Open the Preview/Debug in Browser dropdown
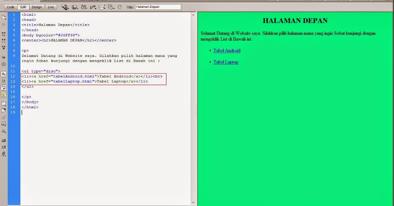Image resolution: width=394 pixels, height=206 pixels. coord(75,7)
